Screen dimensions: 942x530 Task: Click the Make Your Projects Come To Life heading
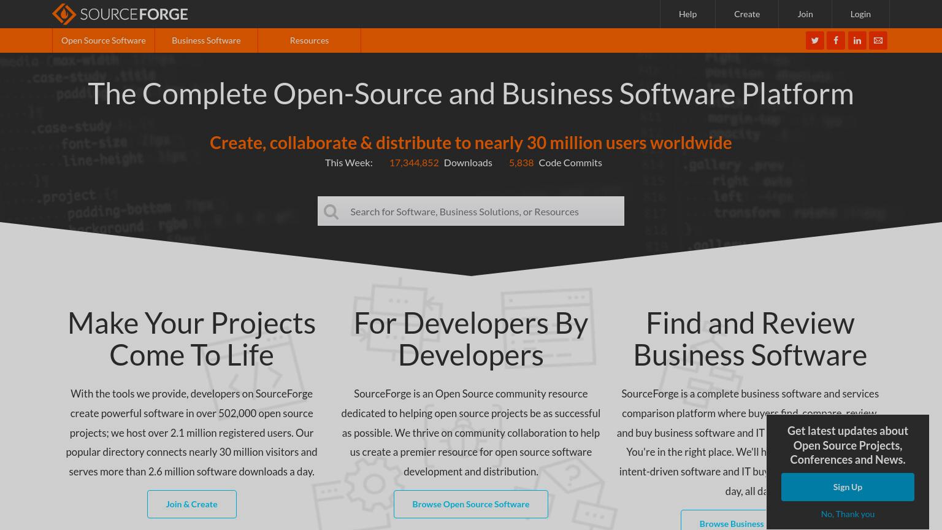coord(192,339)
